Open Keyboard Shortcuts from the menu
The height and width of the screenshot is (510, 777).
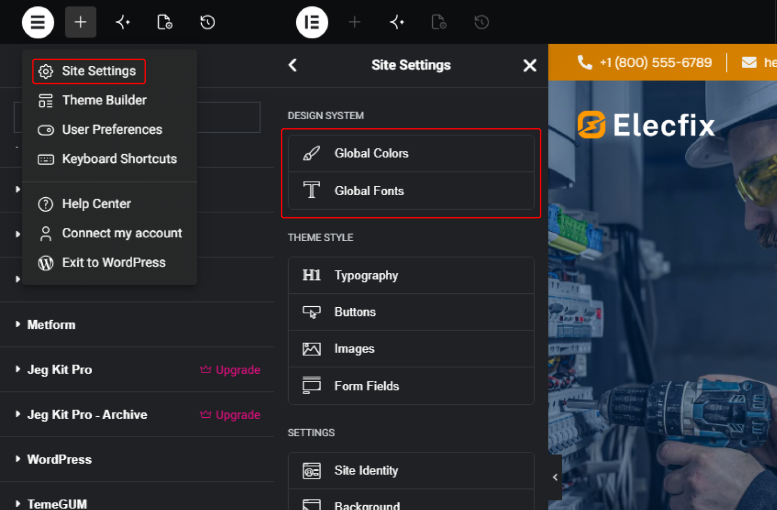tap(110, 159)
